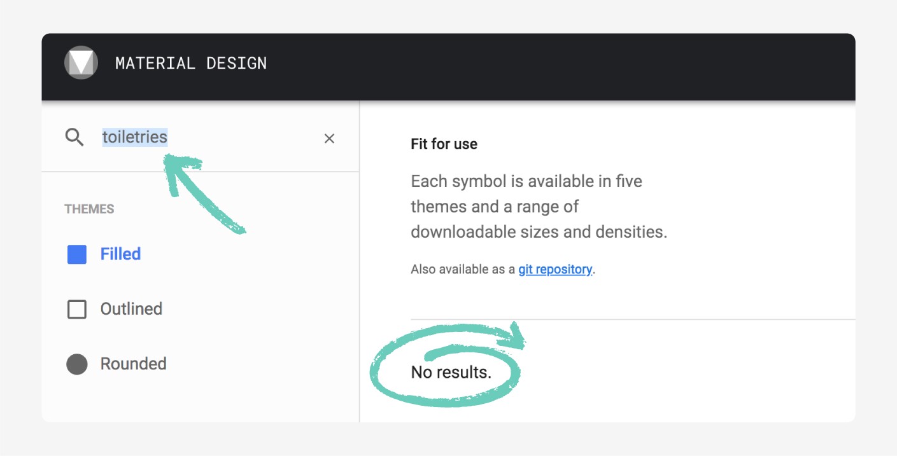Choose the Rounded theme label
This screenshot has width=897, height=456.
[x=133, y=364]
